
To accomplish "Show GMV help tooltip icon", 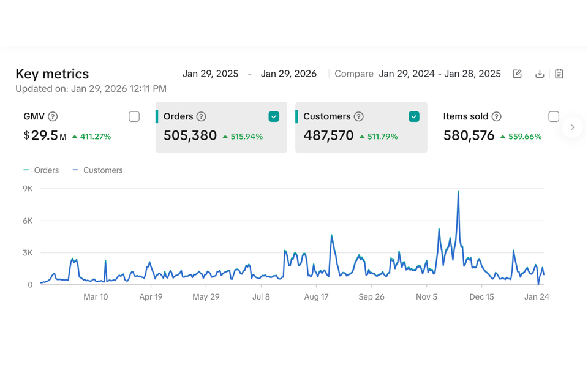I will pos(53,116).
